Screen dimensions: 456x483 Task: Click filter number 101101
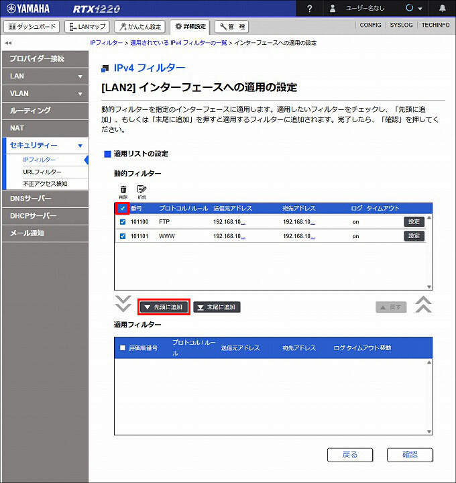click(139, 237)
